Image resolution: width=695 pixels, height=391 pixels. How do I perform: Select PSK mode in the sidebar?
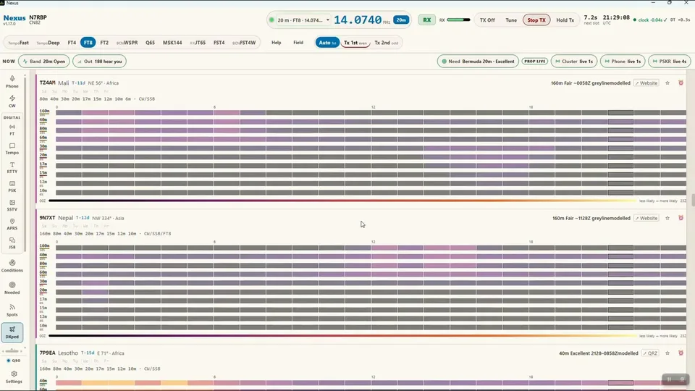pos(12,187)
